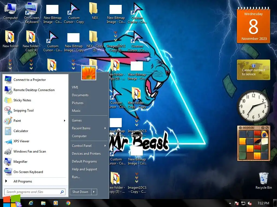Select the NEX folder on desktop
This screenshot has height=207, width=277.
[x=95, y=11]
